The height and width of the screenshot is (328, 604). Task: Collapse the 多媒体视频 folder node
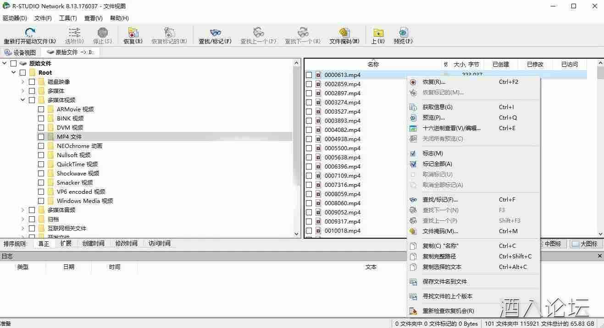point(23,100)
